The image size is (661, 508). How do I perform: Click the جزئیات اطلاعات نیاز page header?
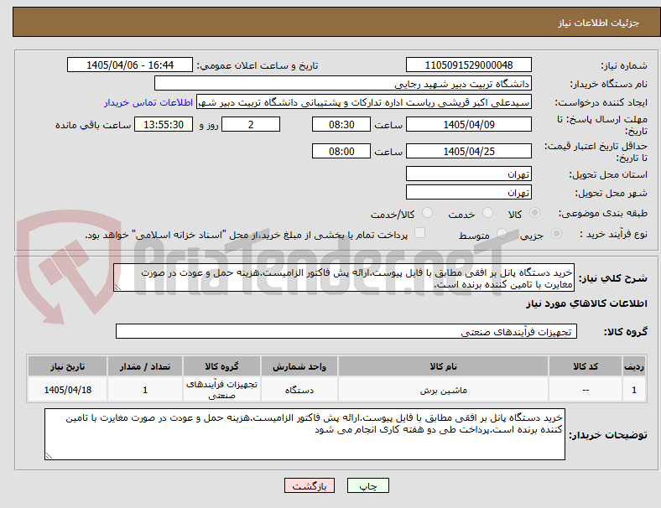click(x=599, y=23)
